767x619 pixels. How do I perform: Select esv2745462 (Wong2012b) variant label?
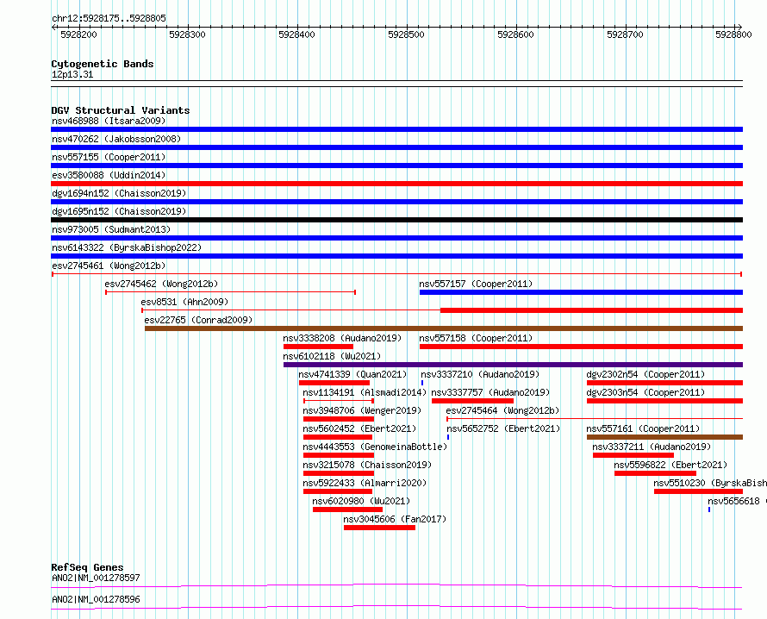[x=161, y=284]
